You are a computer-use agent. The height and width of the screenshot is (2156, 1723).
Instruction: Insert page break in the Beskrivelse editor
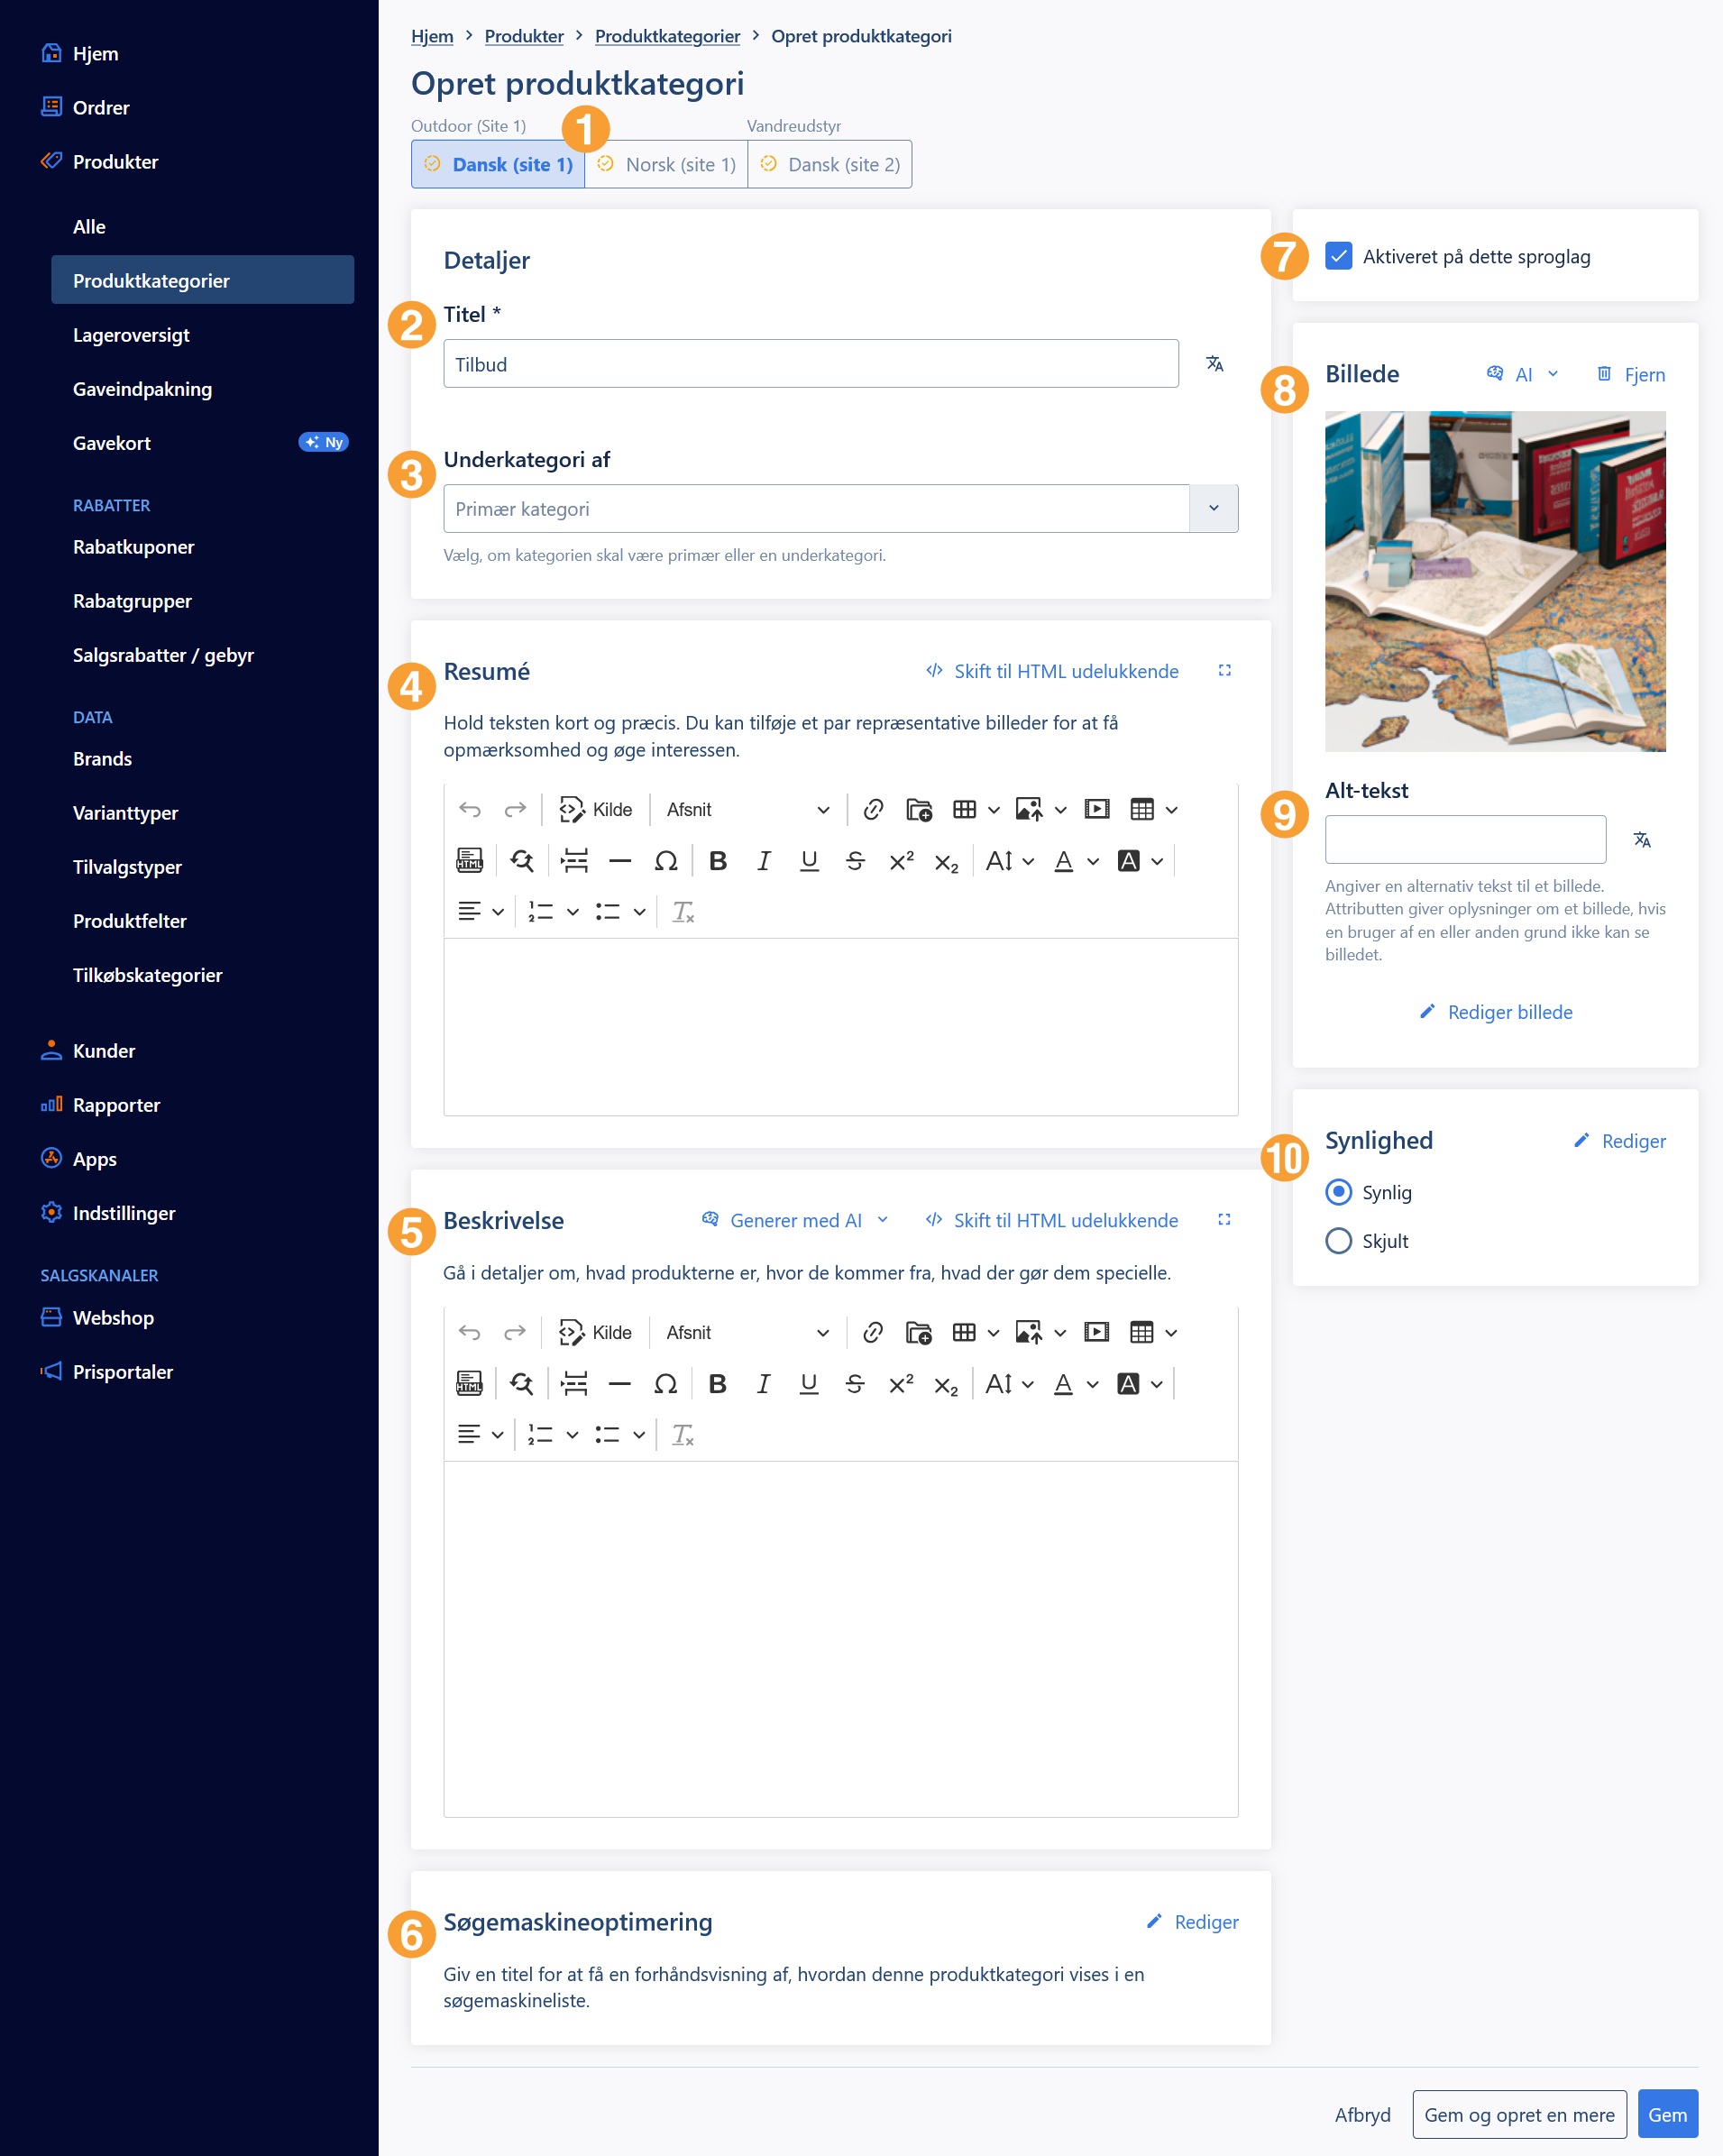click(x=574, y=1384)
